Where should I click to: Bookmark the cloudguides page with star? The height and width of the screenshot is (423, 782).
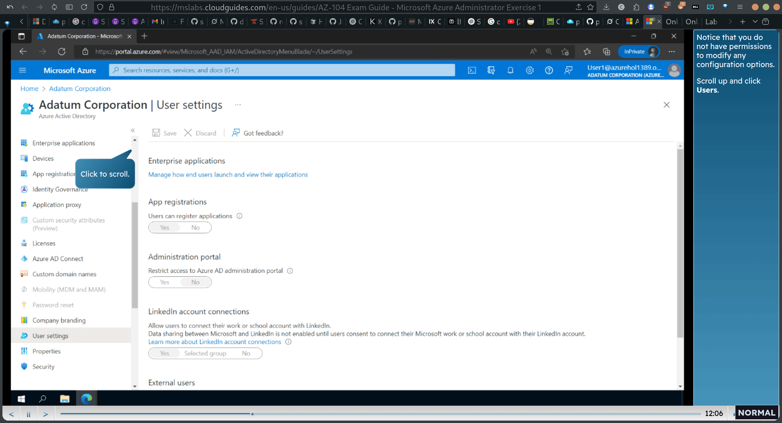click(x=590, y=7)
